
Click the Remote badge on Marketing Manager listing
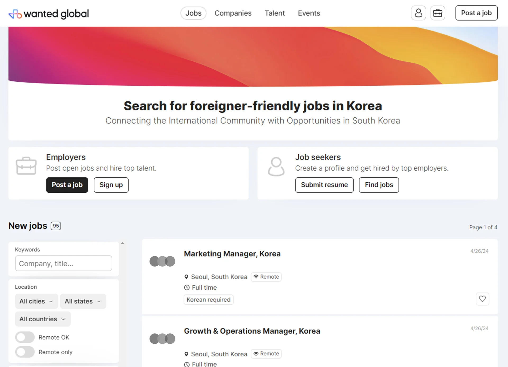coord(266,277)
